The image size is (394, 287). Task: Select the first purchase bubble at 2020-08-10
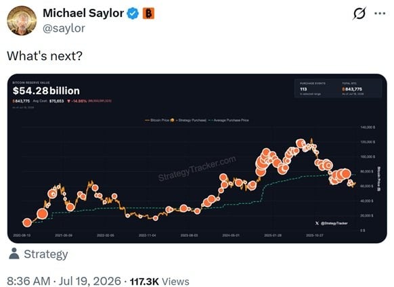[x=27, y=223]
